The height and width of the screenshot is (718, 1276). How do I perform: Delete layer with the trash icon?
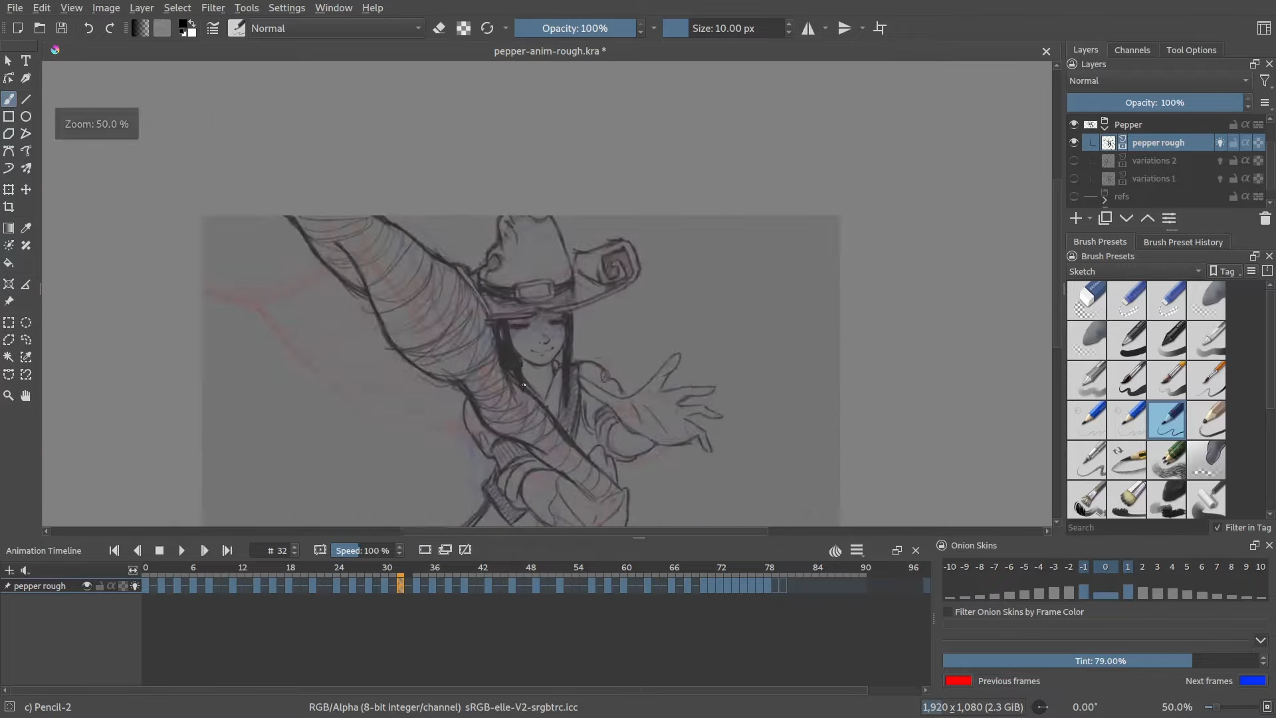pos(1265,218)
